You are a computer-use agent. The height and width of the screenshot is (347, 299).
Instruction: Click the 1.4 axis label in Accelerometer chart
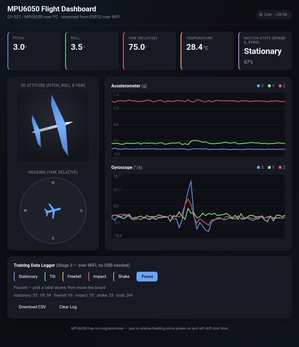(x=116, y=95)
